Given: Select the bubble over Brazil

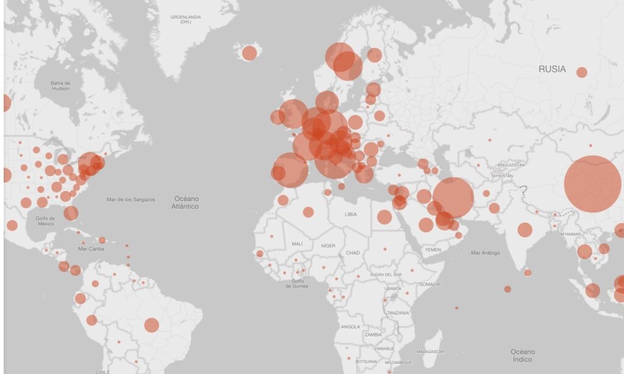Looking at the screenshot, I should click(151, 325).
